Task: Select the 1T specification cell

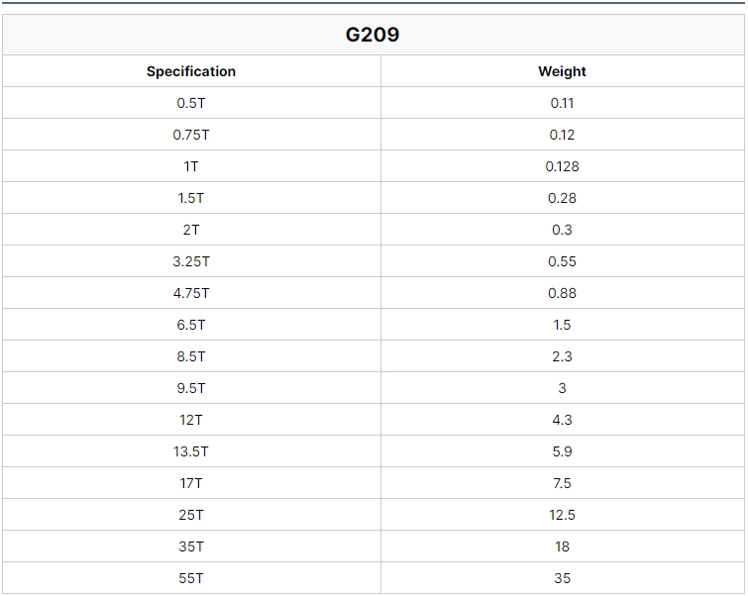Action: (x=191, y=166)
